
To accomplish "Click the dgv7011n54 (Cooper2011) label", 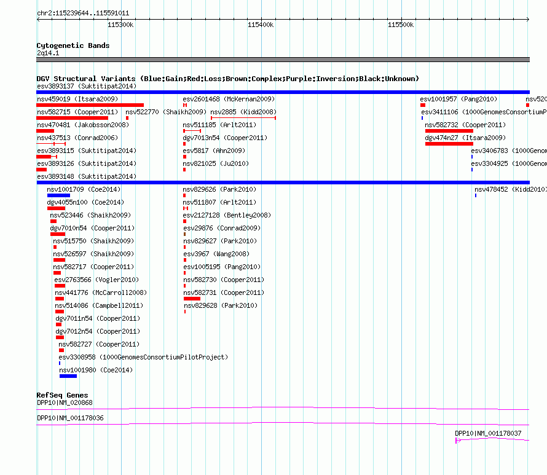I will (98, 318).
